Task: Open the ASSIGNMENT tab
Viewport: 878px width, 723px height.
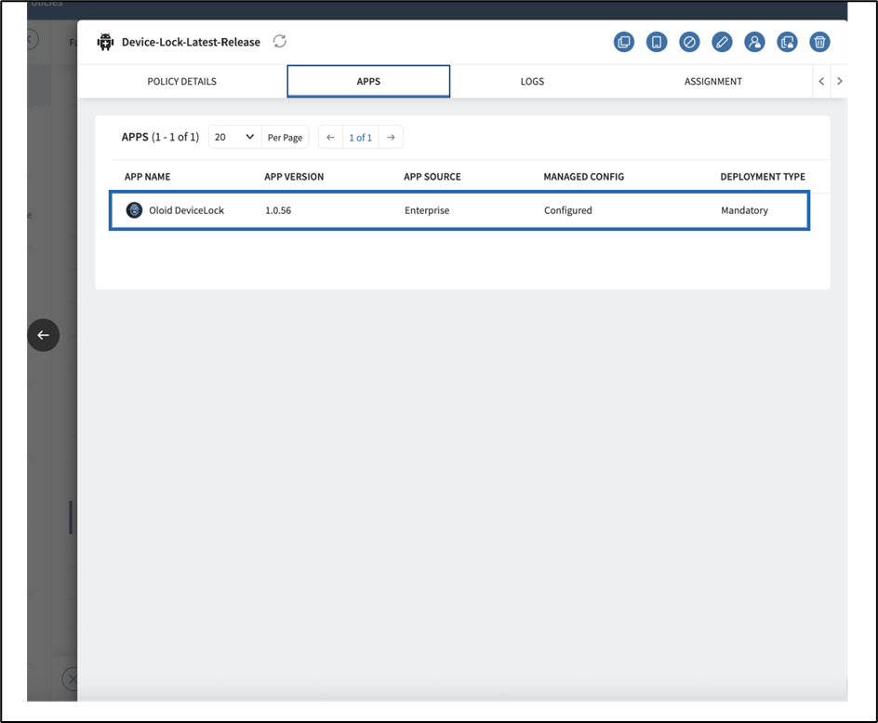Action: 712,82
